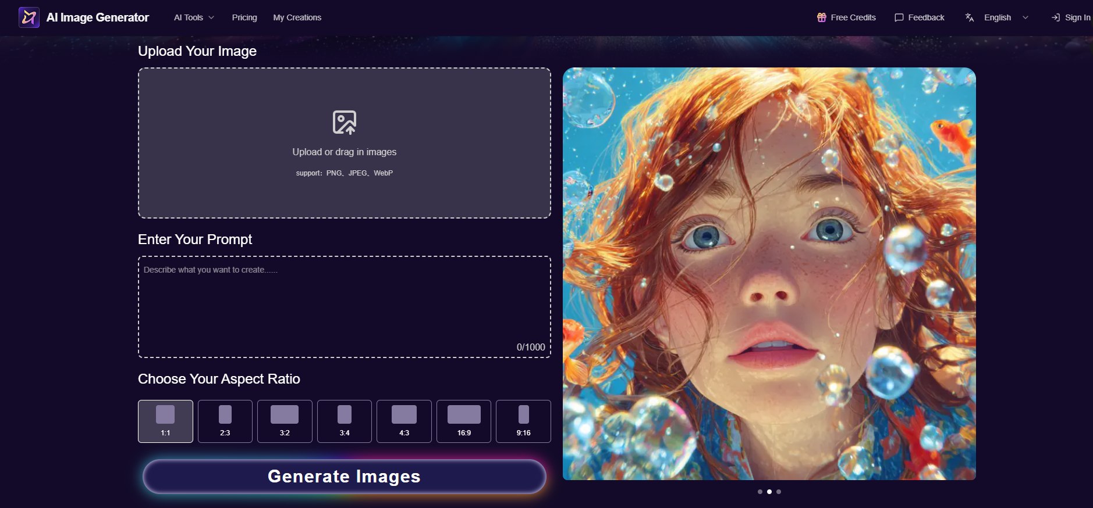1093x508 pixels.
Task: Go to My Creations
Action: (297, 17)
